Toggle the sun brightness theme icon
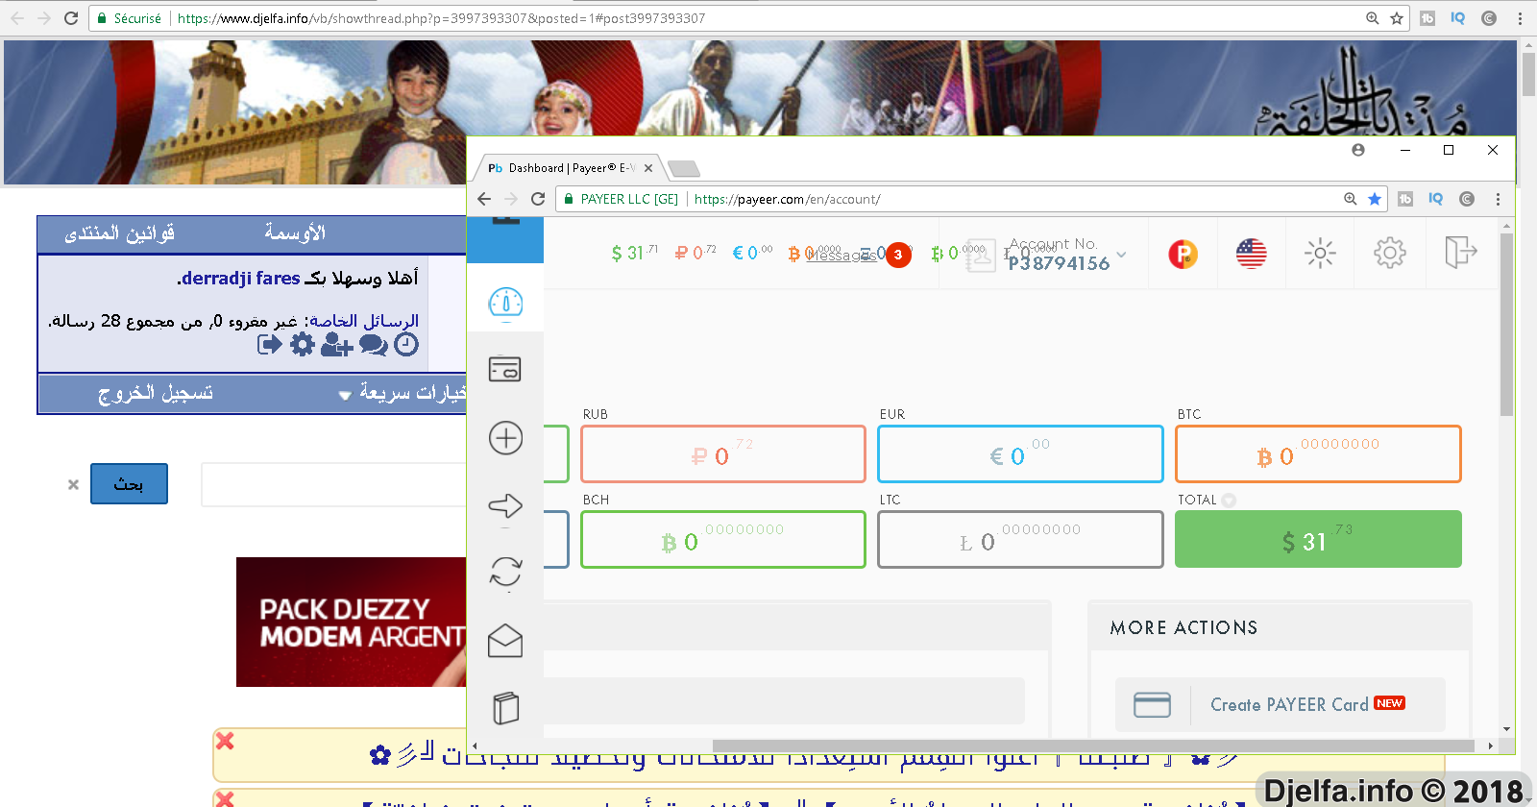The image size is (1537, 807). pos(1320,254)
